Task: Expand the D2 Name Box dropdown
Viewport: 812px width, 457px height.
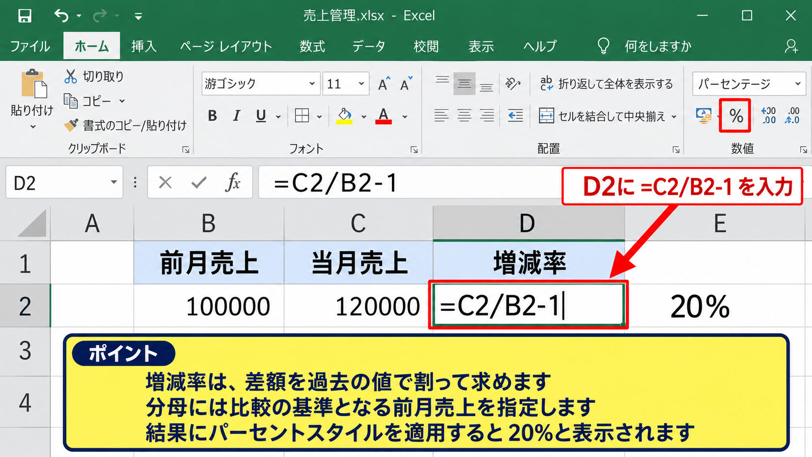Action: coord(114,183)
